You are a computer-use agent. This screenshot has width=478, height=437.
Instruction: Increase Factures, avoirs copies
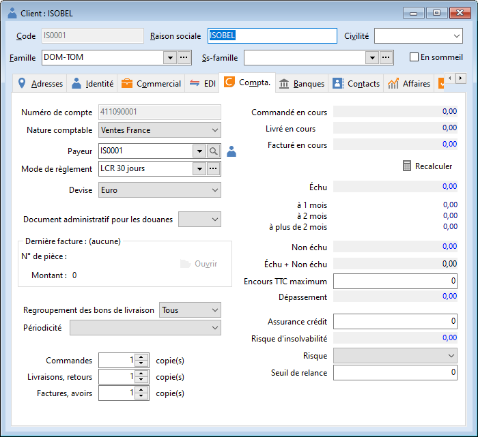pos(141,390)
